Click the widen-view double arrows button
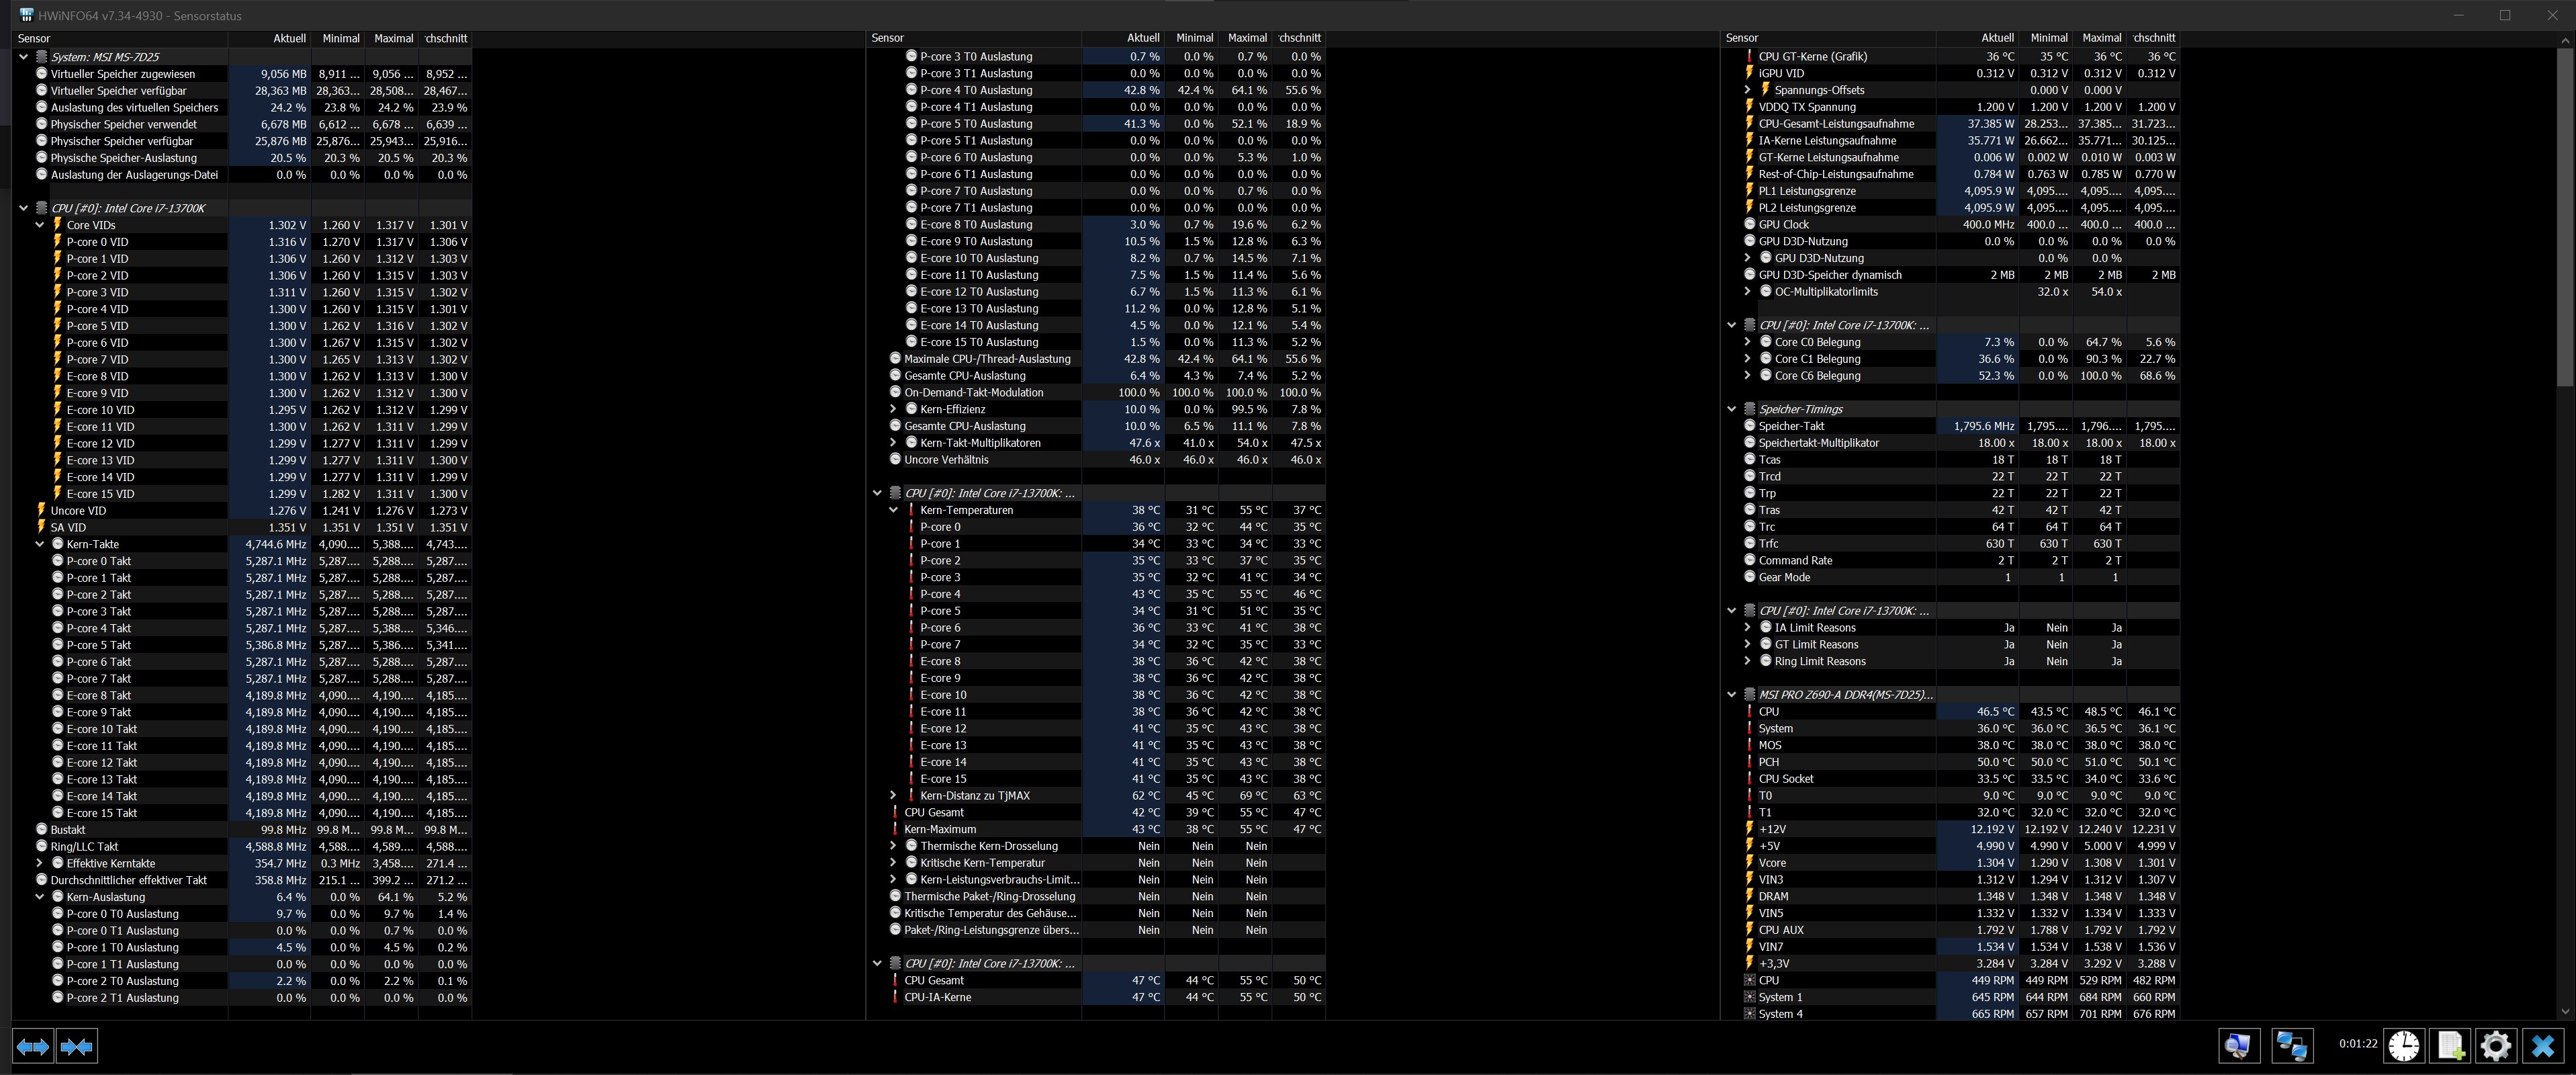Viewport: 2576px width, 1075px height. pyautogui.click(x=33, y=1046)
